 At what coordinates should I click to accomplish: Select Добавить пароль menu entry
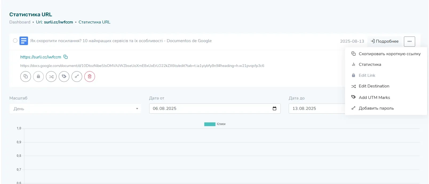pos(386,108)
